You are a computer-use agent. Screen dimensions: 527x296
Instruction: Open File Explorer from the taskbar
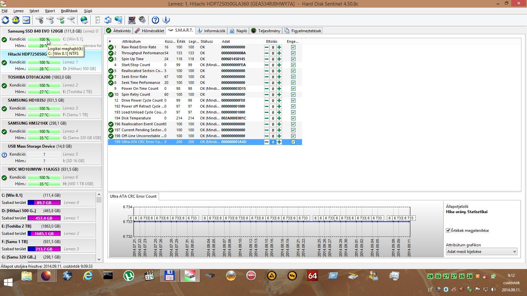(x=27, y=276)
